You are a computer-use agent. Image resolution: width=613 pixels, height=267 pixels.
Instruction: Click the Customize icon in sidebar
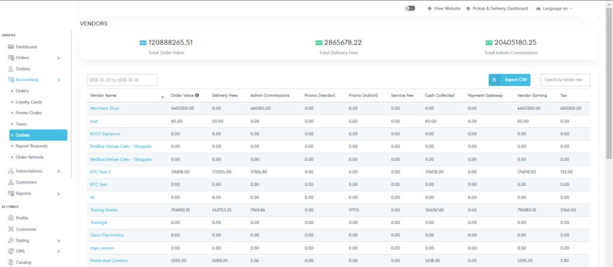click(11, 229)
